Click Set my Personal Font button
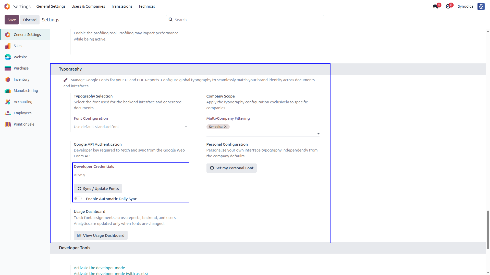Screen dimensions: 490x275 pos(231,168)
